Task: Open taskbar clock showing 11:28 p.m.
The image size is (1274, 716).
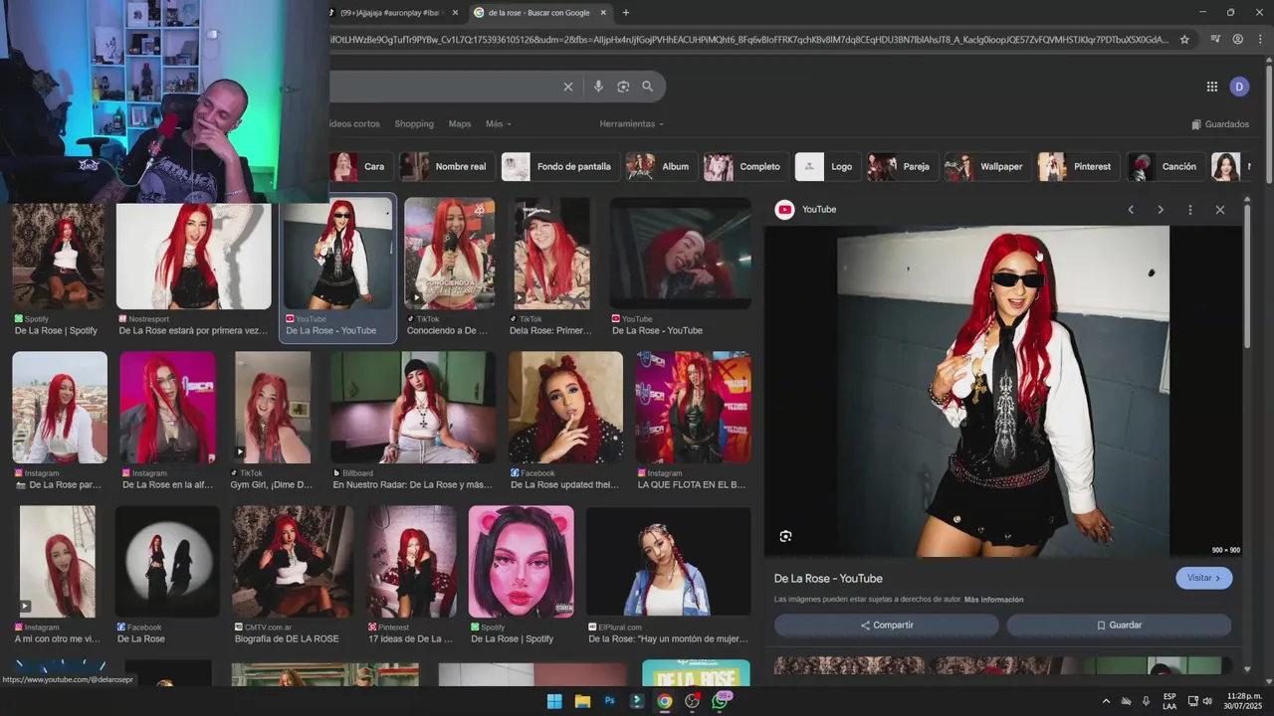Action: [1244, 701]
